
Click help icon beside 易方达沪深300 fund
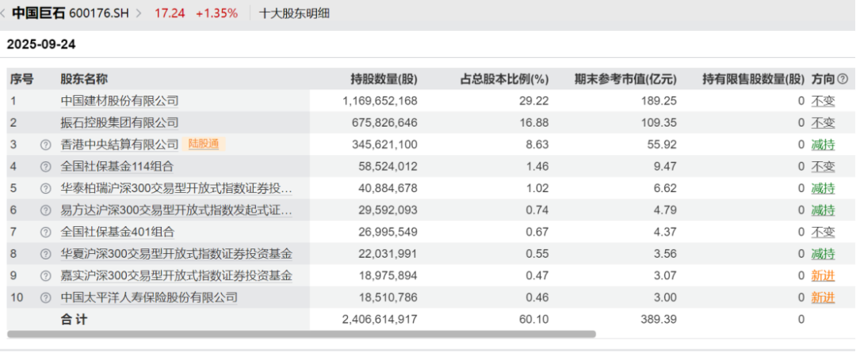coord(46,210)
